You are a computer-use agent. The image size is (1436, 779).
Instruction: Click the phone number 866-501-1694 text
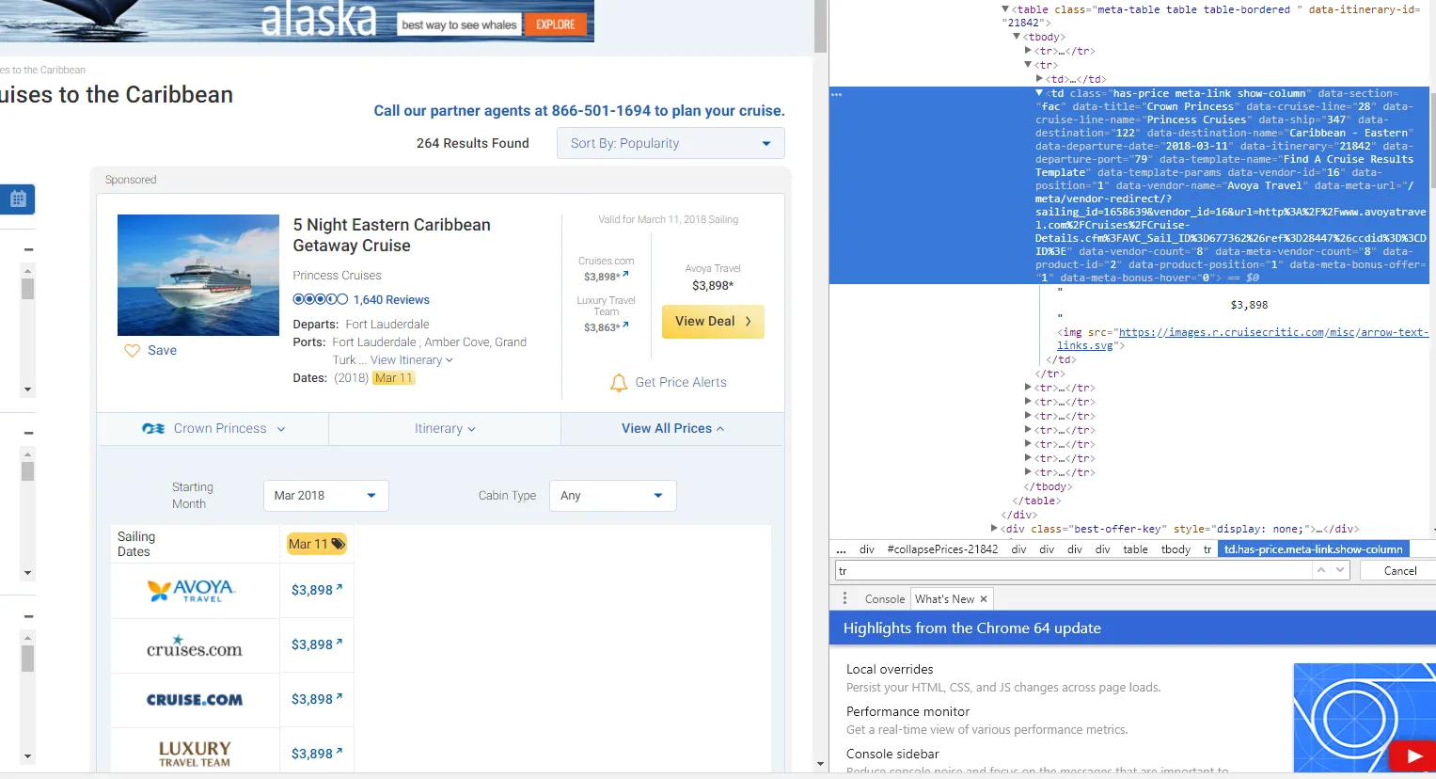(x=601, y=111)
